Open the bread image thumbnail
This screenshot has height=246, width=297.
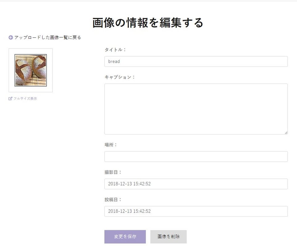coord(31,70)
